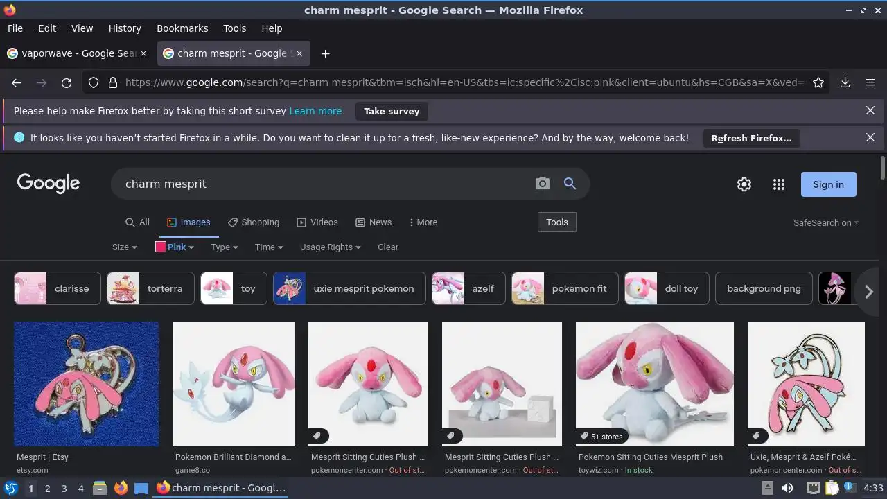Close the vaporwave Google Search tab

click(x=143, y=53)
